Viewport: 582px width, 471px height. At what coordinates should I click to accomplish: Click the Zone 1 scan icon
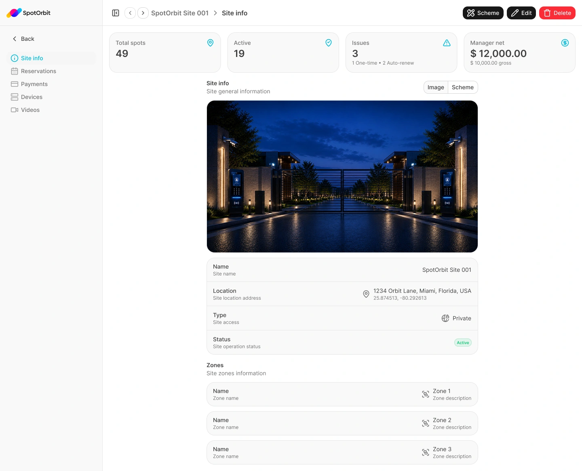[x=426, y=394]
